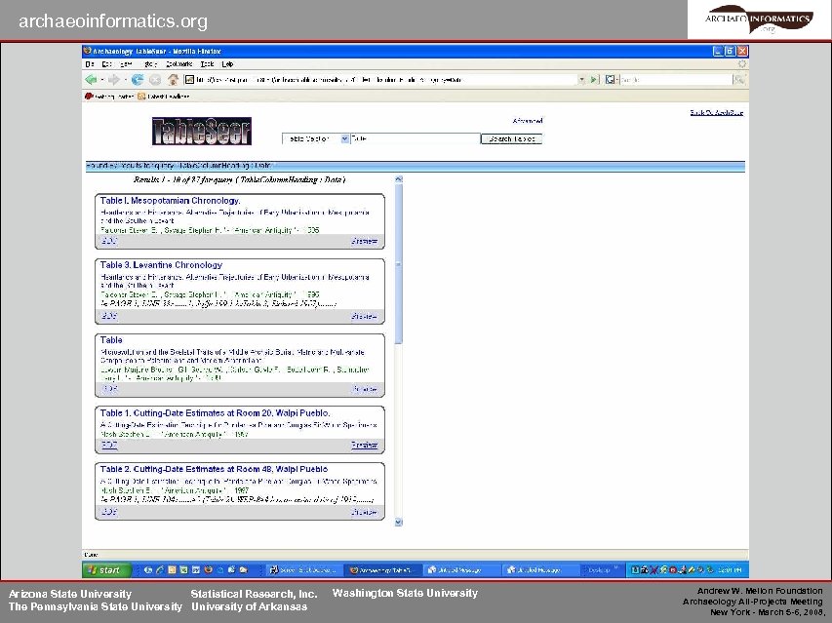Viewport: 832px width, 623px height.
Task: Click the red X system tray icon
Action: point(654,570)
